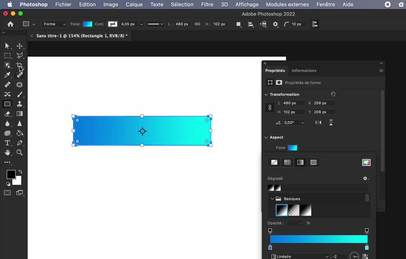Select the Crop tool
This screenshot has height=259, width=406.
tap(19, 65)
